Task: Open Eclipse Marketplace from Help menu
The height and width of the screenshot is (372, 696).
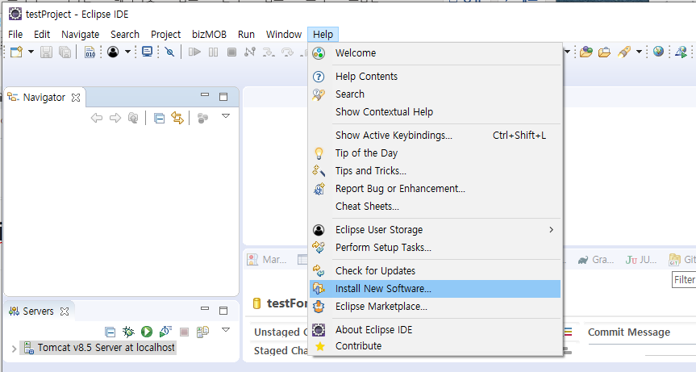Action: pos(435,307)
